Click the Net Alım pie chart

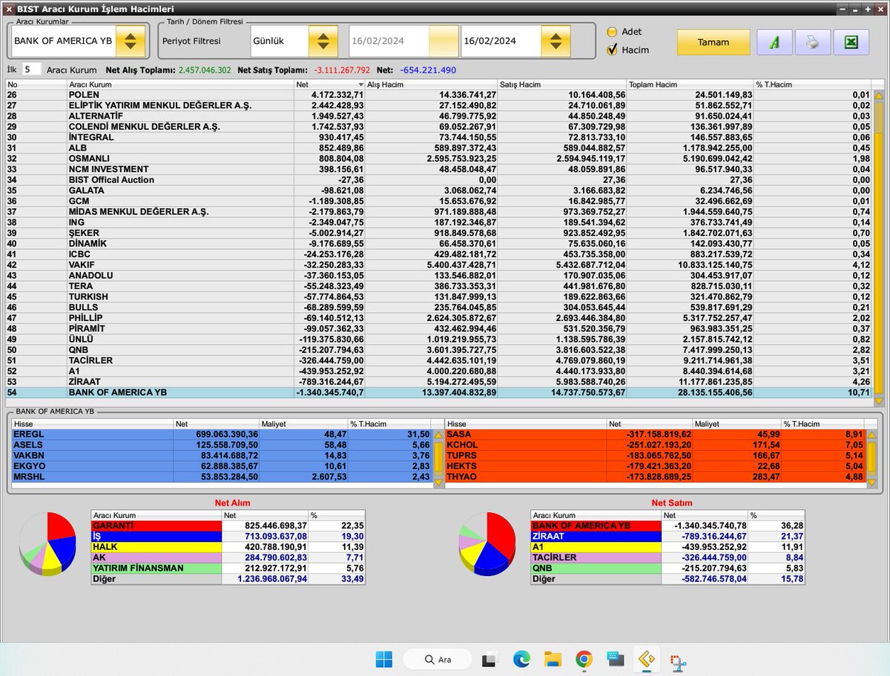(x=47, y=543)
